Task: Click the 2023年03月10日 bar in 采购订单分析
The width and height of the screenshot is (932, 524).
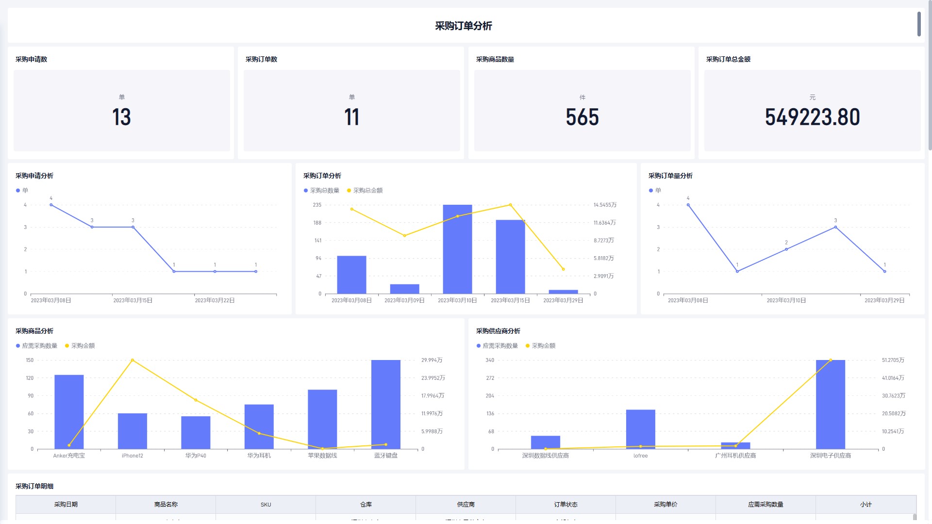Action: (x=457, y=249)
